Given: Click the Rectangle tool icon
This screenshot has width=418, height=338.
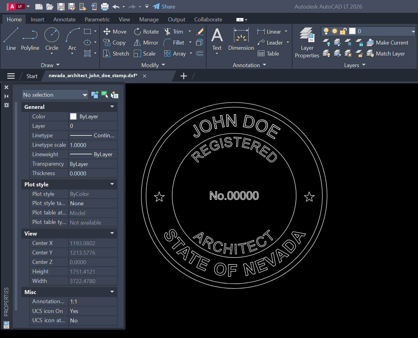Looking at the screenshot, I should [87, 31].
